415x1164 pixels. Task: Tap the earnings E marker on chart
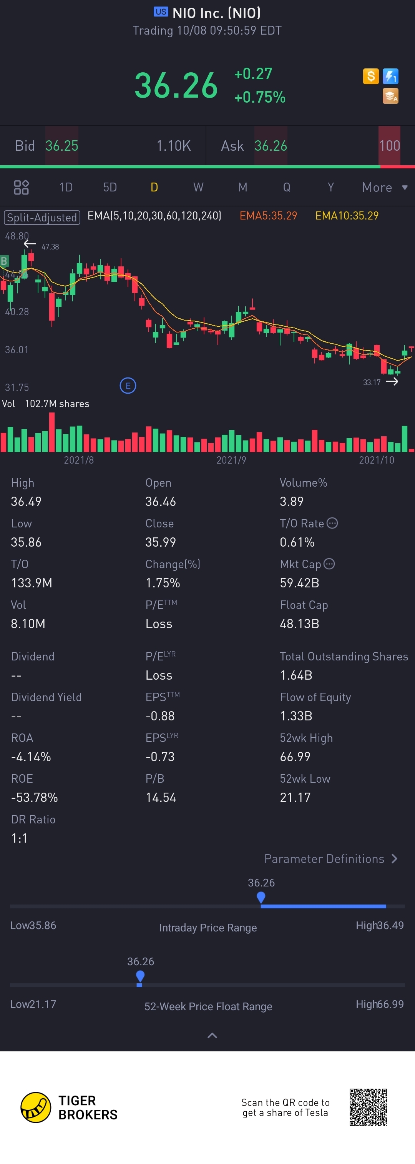128,386
